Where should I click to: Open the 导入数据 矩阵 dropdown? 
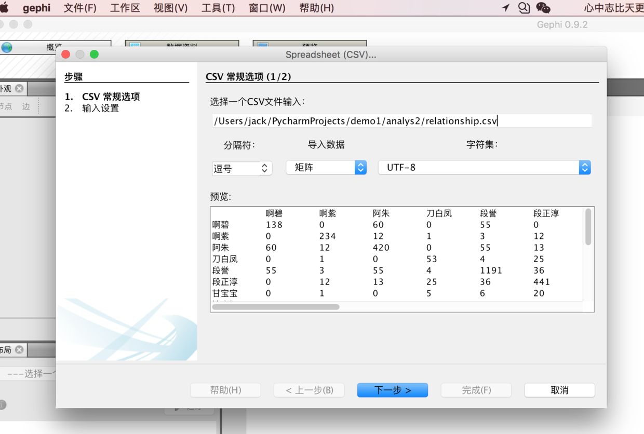326,167
